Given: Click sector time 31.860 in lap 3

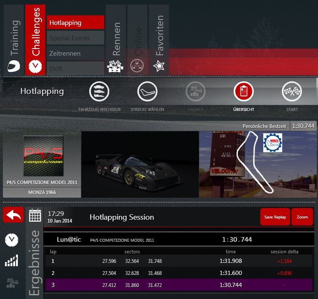Looking at the screenshot, I should 132,285.
